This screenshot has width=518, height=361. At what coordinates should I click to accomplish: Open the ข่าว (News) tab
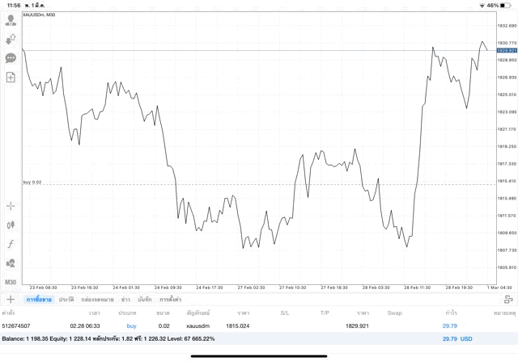click(125, 300)
